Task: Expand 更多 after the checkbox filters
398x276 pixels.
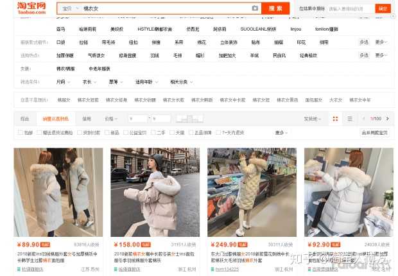Action: 281,132
